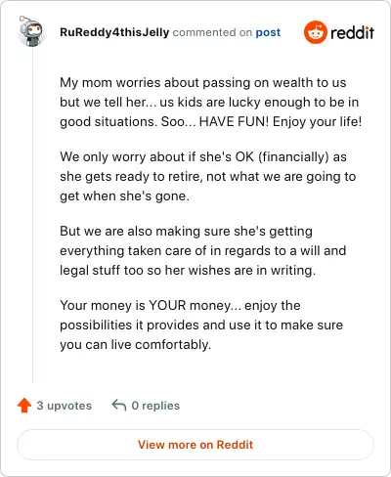The image size is (391, 477).
Task: Click the "View more on Reddit" button
Action: coord(195,445)
